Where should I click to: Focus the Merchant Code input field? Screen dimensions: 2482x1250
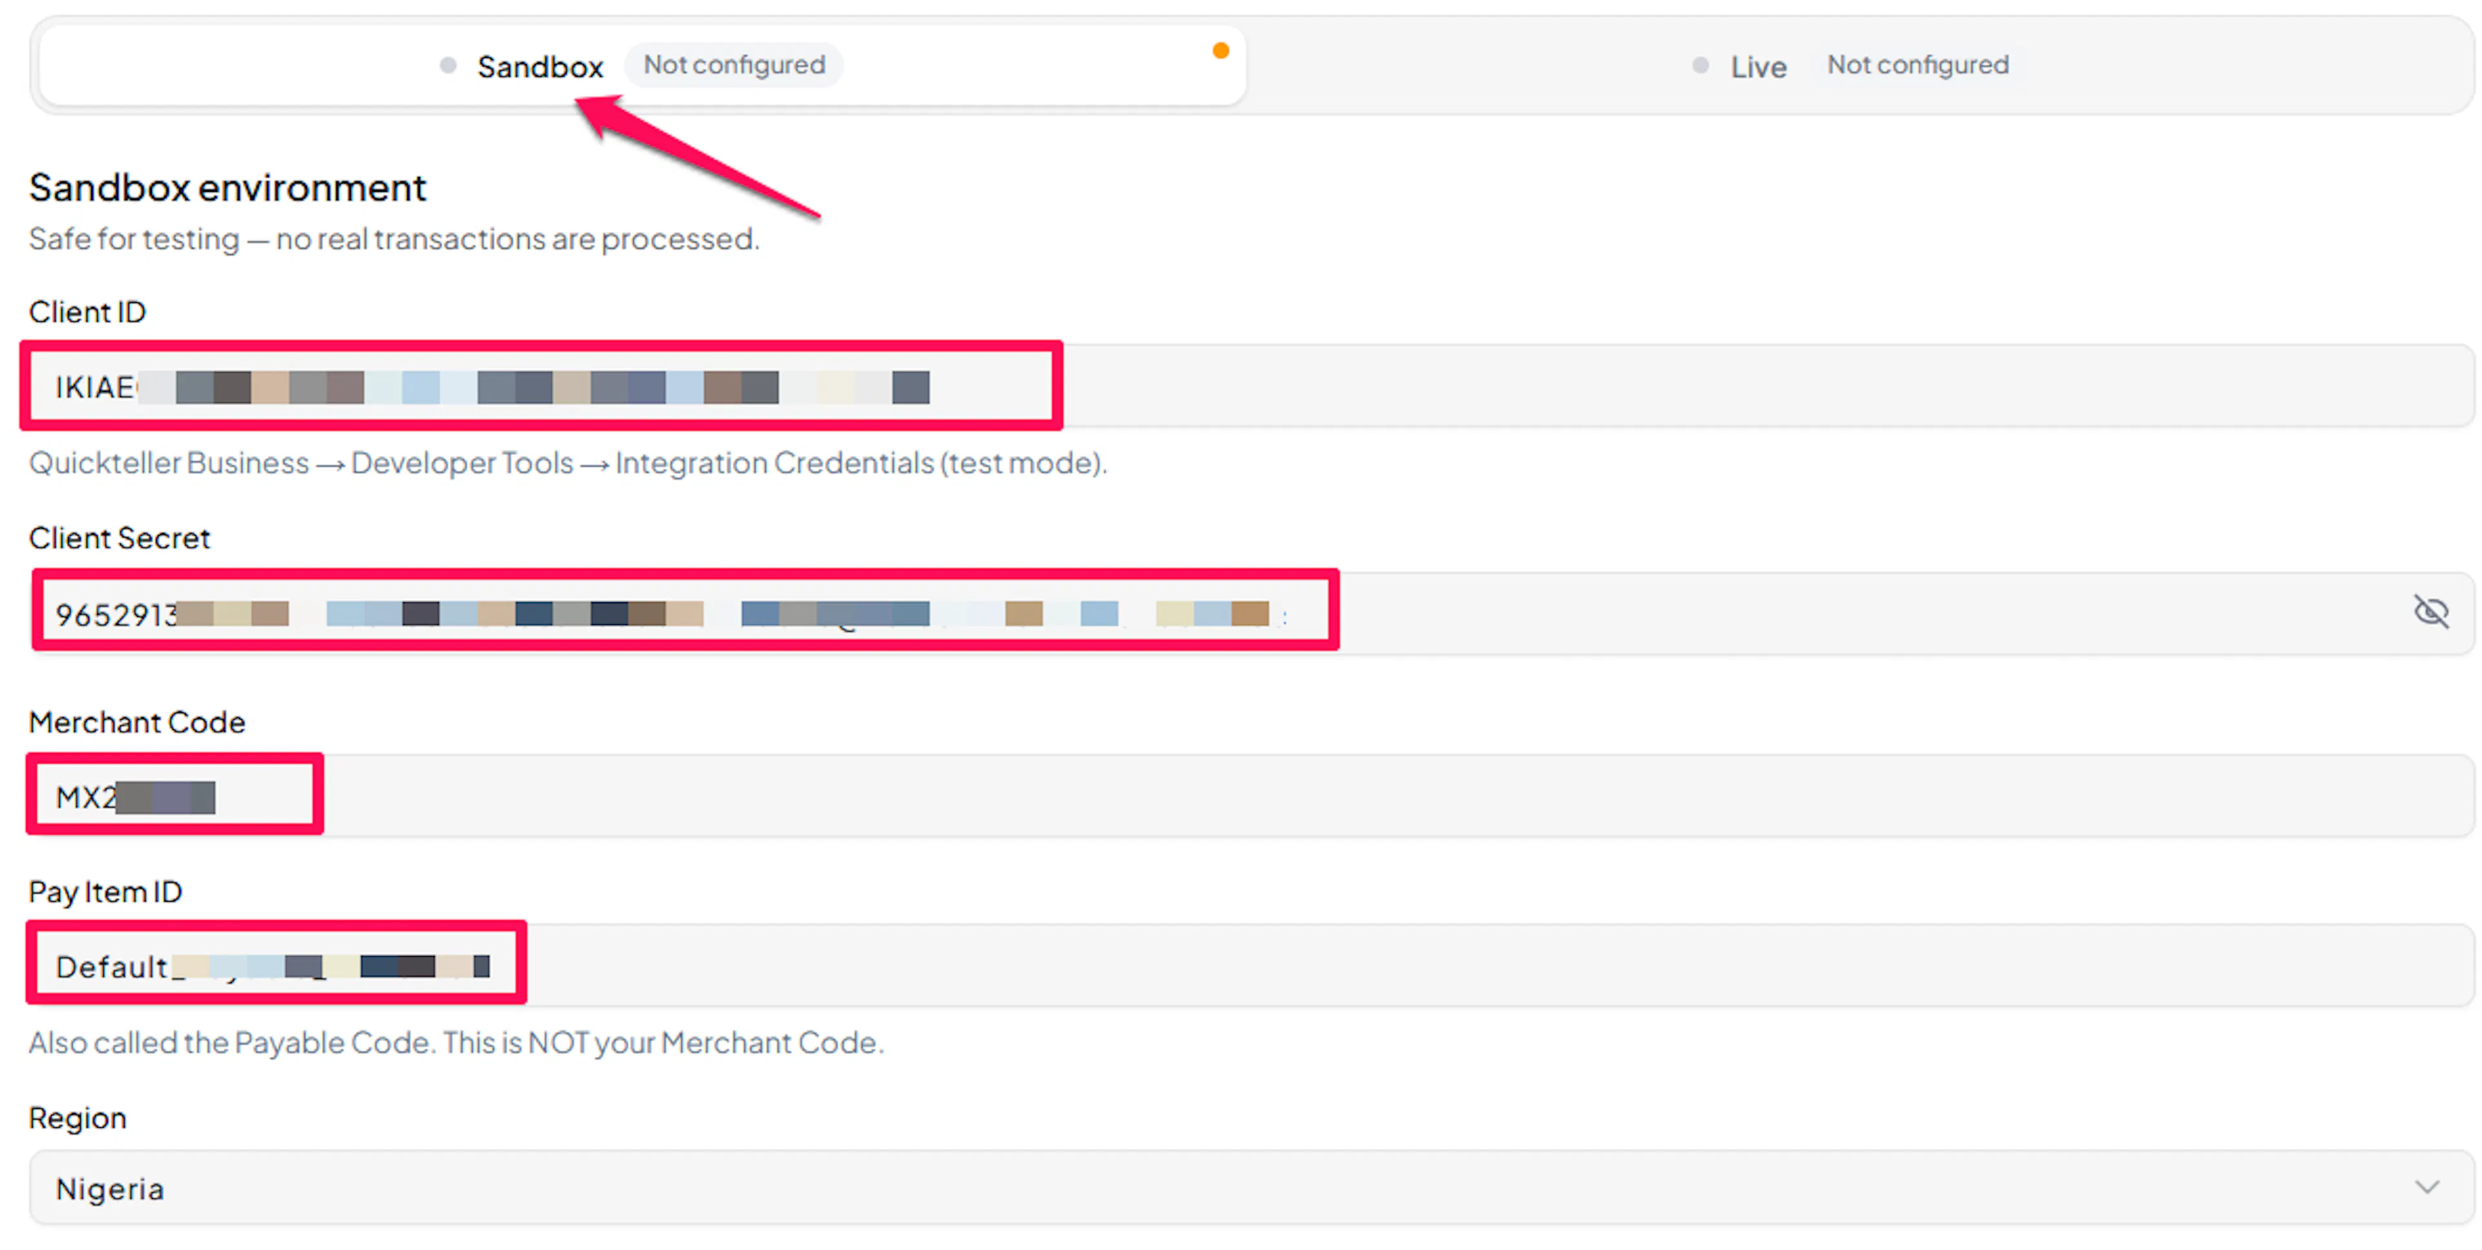[x=1251, y=795]
